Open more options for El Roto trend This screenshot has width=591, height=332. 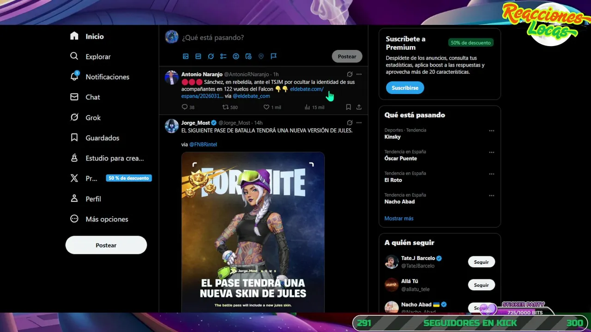[x=491, y=174]
